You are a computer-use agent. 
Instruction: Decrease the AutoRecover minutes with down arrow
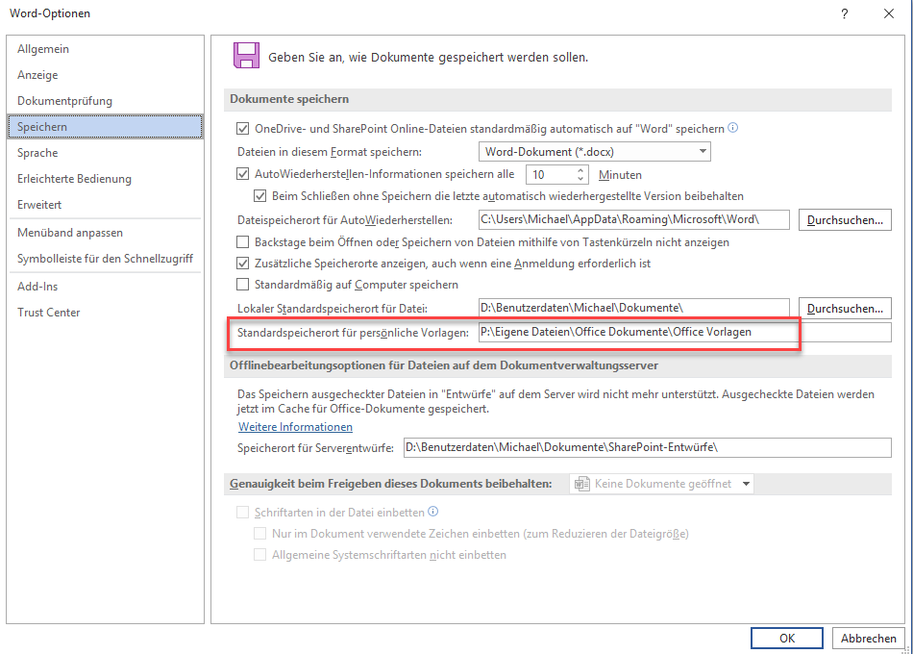coord(580,178)
